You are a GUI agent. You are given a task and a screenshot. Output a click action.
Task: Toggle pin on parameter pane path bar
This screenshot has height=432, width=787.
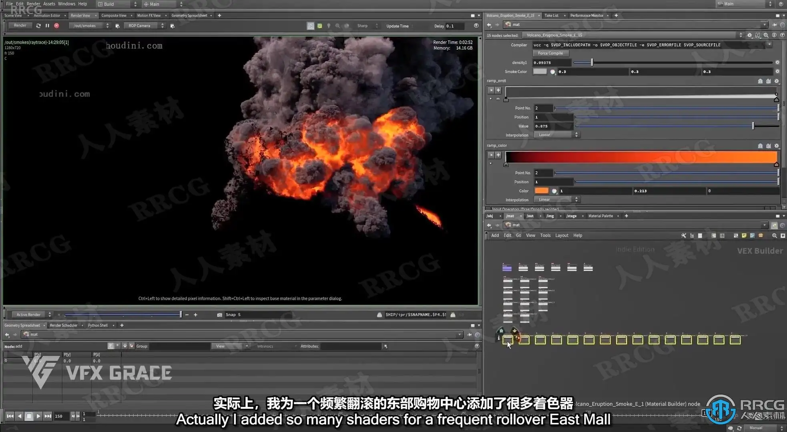[774, 25]
